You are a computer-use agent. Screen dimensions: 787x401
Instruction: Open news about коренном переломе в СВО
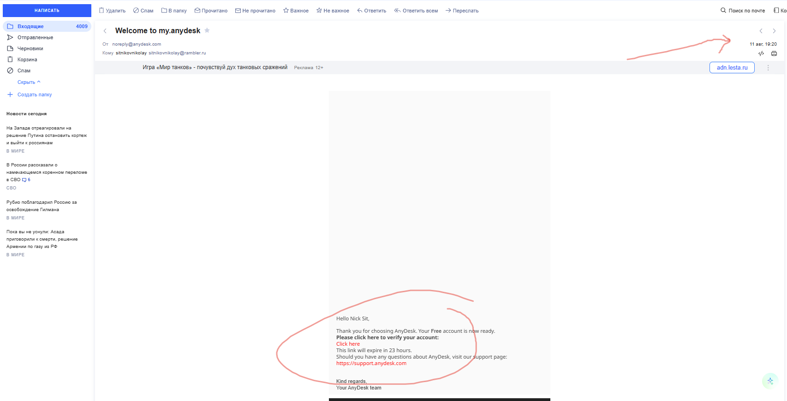coord(47,172)
